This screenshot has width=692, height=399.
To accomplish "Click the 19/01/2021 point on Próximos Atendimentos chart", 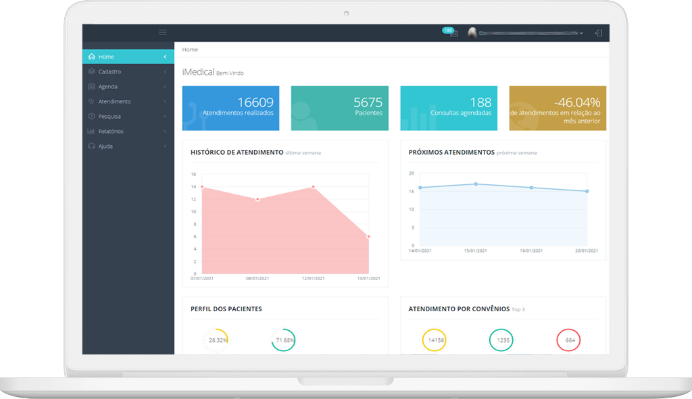I will coord(531,188).
